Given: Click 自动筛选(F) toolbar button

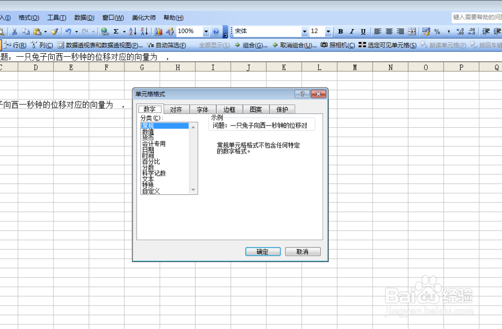Looking at the screenshot, I should (x=167, y=45).
